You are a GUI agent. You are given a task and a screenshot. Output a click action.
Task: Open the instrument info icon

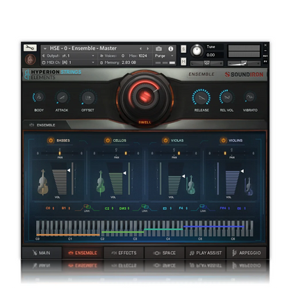tap(171, 49)
